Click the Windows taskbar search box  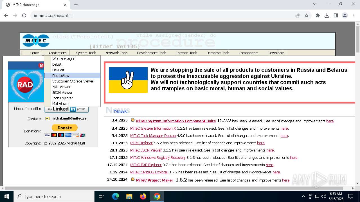click(54, 196)
